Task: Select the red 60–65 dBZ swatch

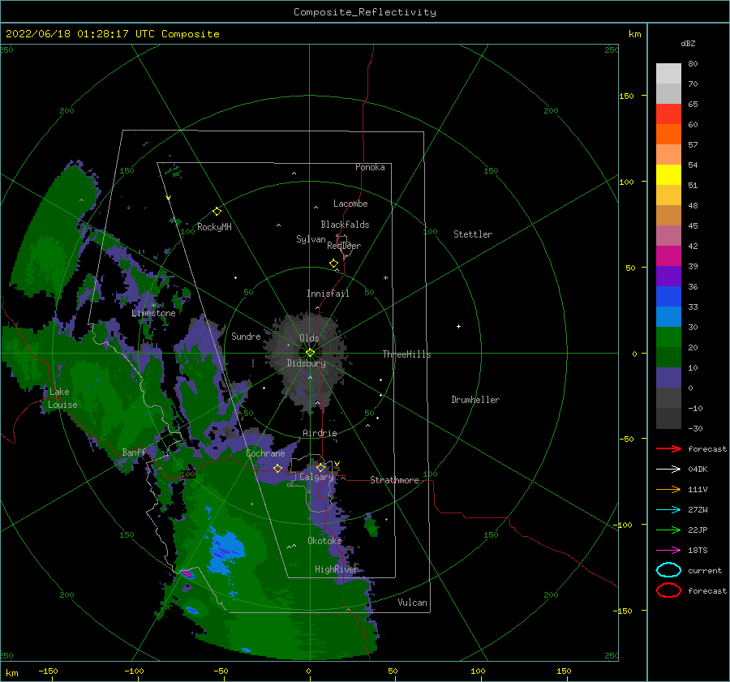Action: 668,114
